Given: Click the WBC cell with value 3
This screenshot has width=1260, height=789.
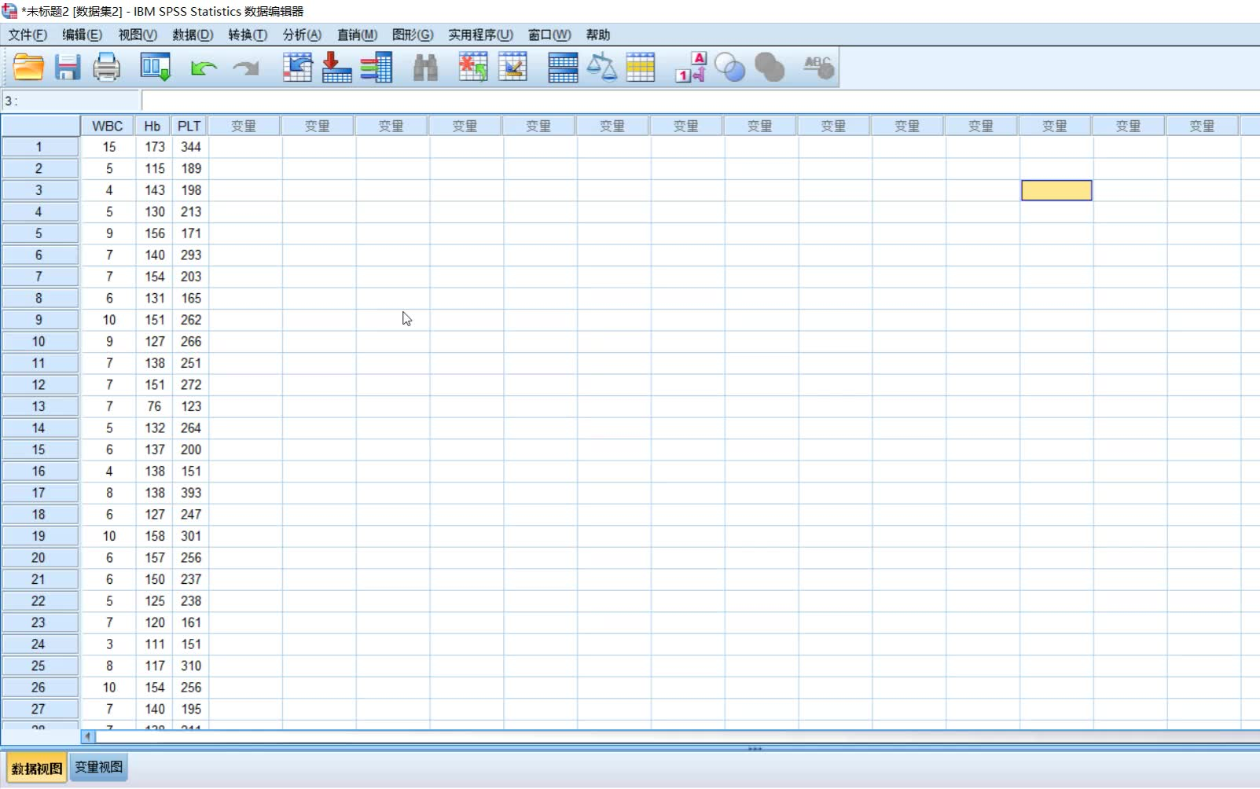Looking at the screenshot, I should [x=107, y=644].
